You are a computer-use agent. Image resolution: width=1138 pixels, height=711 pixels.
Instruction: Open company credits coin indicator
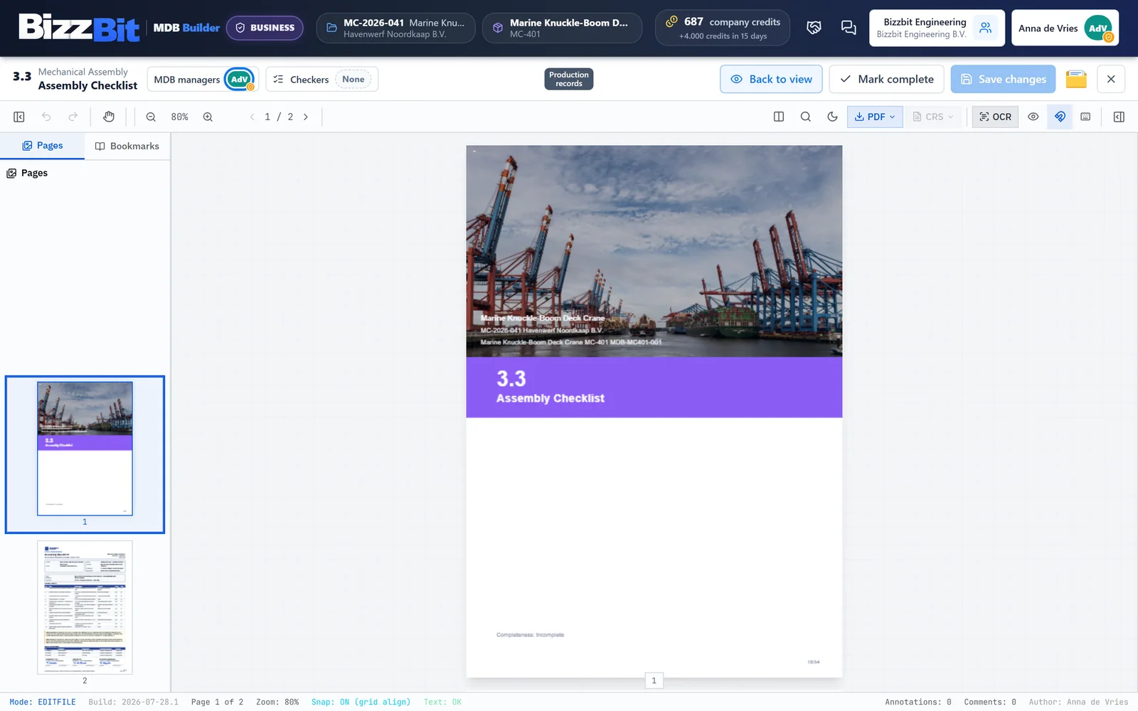click(723, 28)
